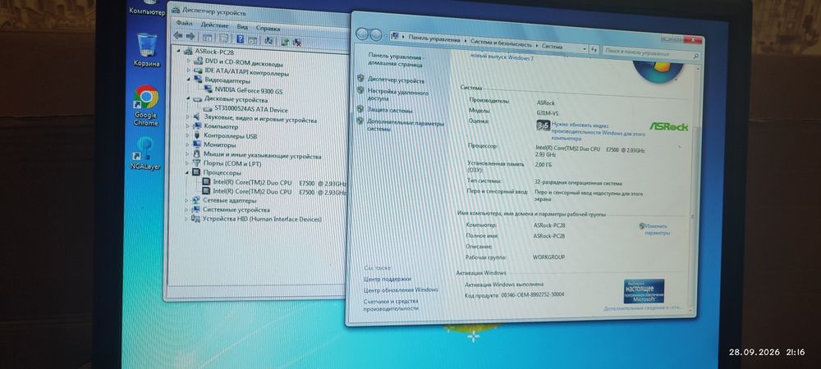Click blue Help icon in Device Manager toolbar
821x369 pixels.
pyautogui.click(x=240, y=39)
